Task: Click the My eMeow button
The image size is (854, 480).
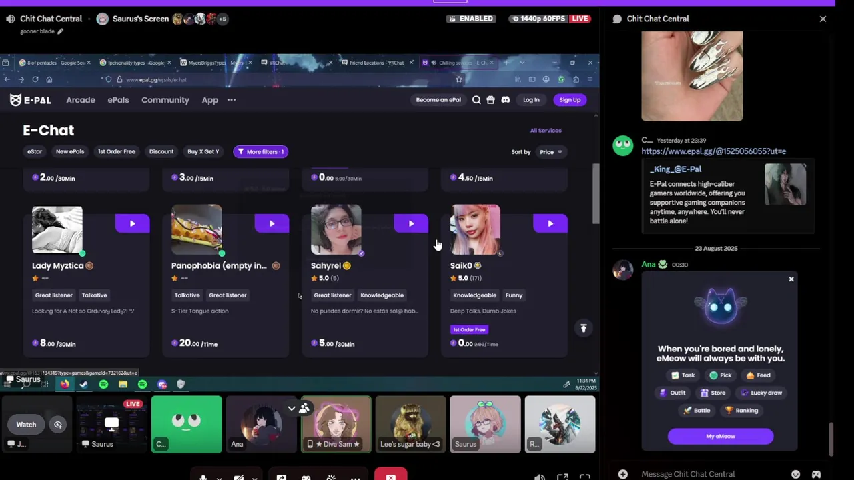Action: click(x=721, y=436)
